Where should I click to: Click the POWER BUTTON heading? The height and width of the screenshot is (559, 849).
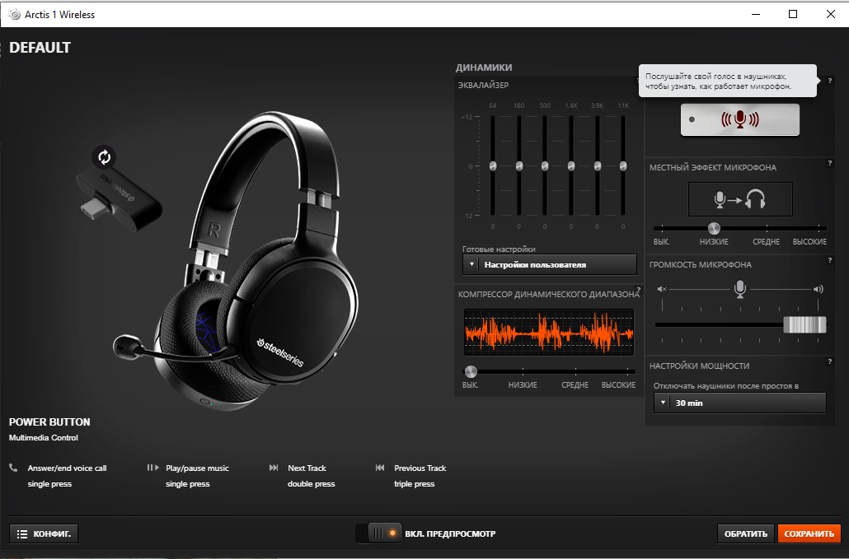(49, 422)
